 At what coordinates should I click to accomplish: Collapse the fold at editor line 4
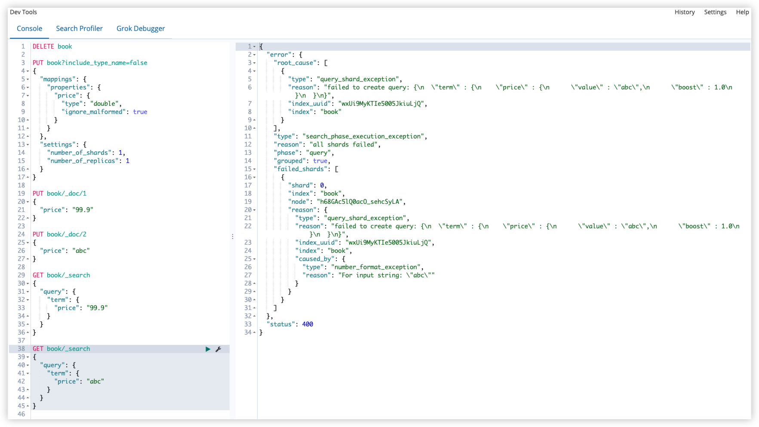pyautogui.click(x=28, y=71)
